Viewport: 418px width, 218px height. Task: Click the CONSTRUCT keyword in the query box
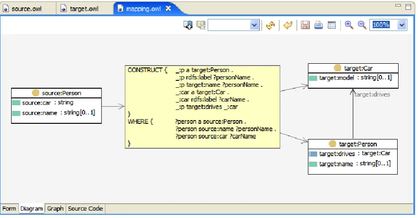pyautogui.click(x=145, y=70)
